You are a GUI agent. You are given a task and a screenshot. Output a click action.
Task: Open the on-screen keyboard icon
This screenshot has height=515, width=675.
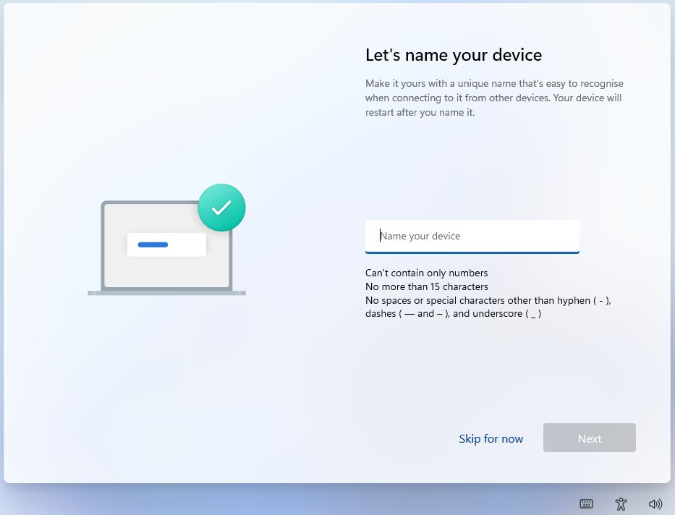586,504
